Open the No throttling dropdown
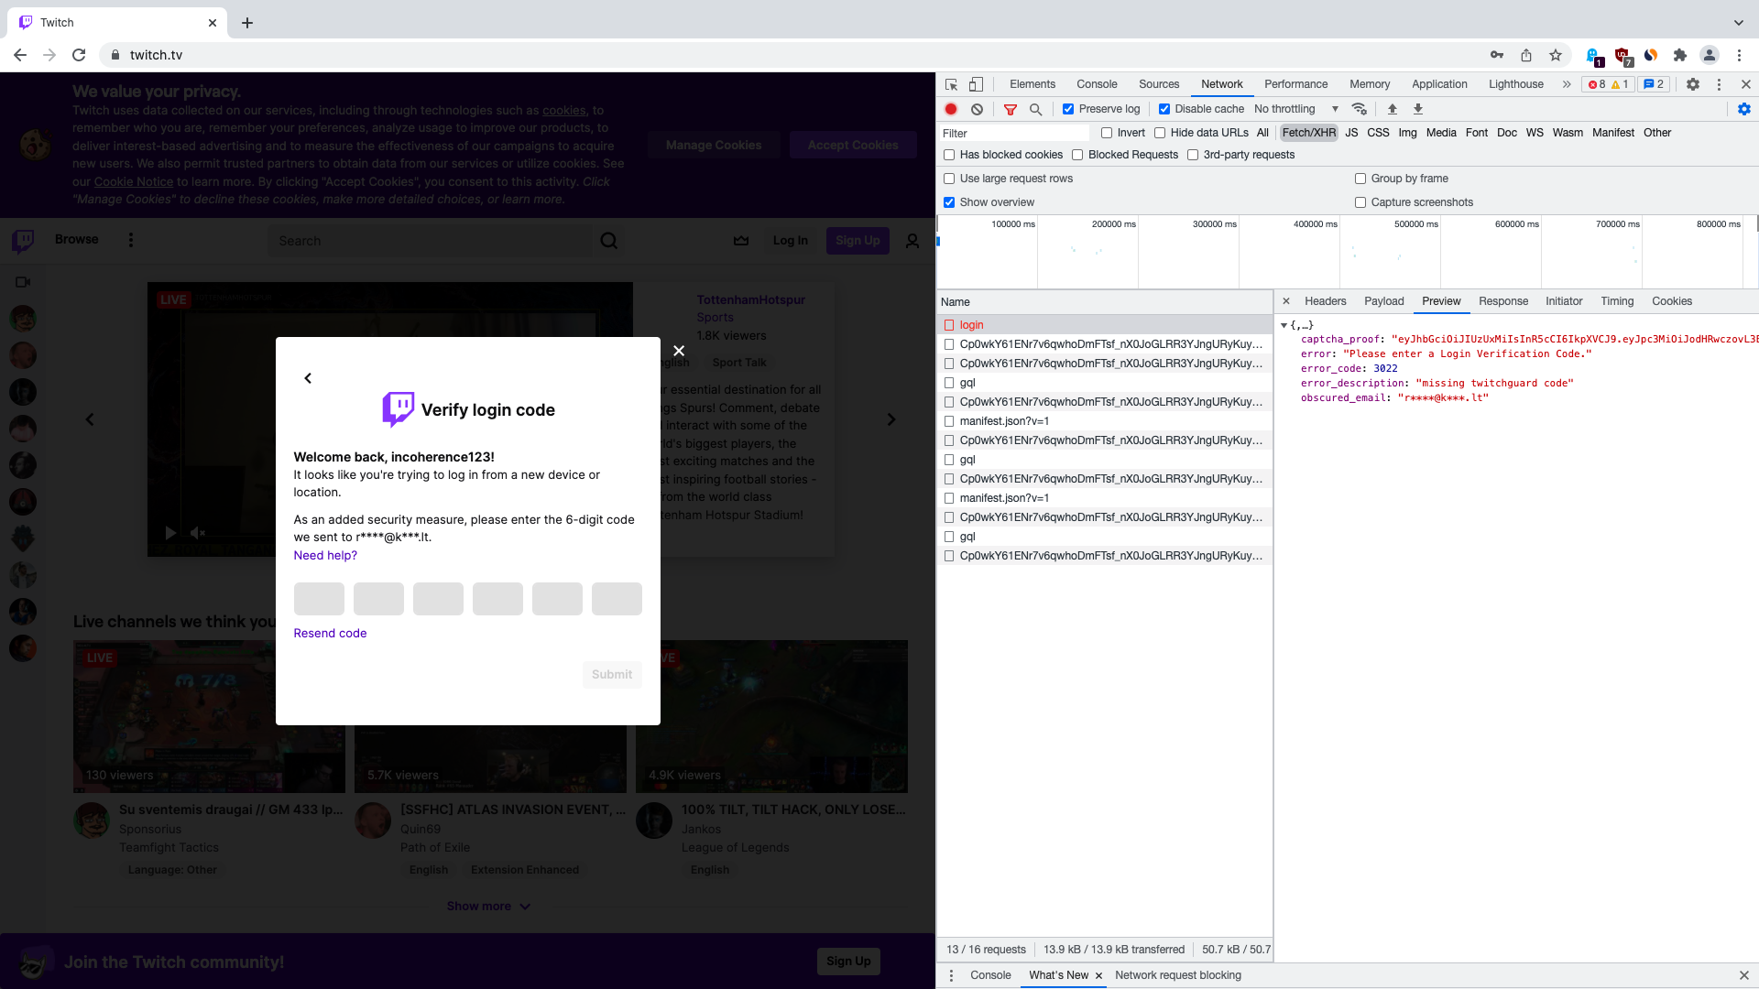This screenshot has height=989, width=1759. [1295, 109]
